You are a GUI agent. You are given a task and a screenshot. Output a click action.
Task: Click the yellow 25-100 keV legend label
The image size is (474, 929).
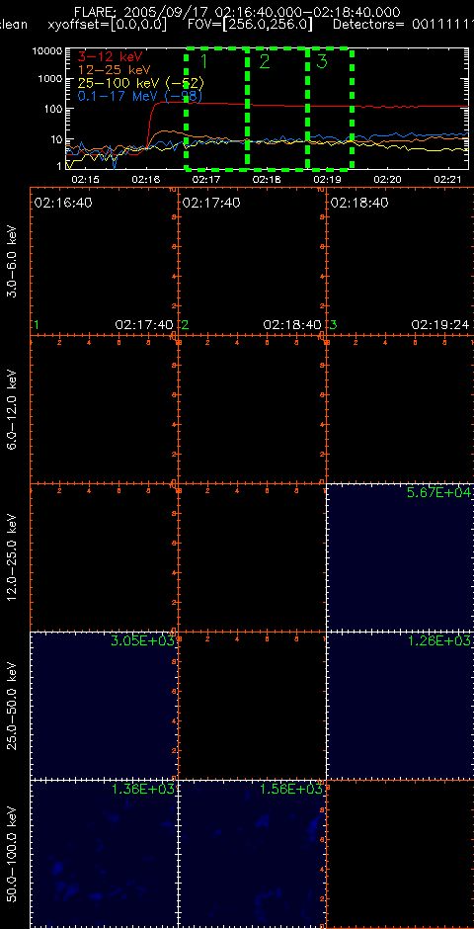tap(141, 82)
